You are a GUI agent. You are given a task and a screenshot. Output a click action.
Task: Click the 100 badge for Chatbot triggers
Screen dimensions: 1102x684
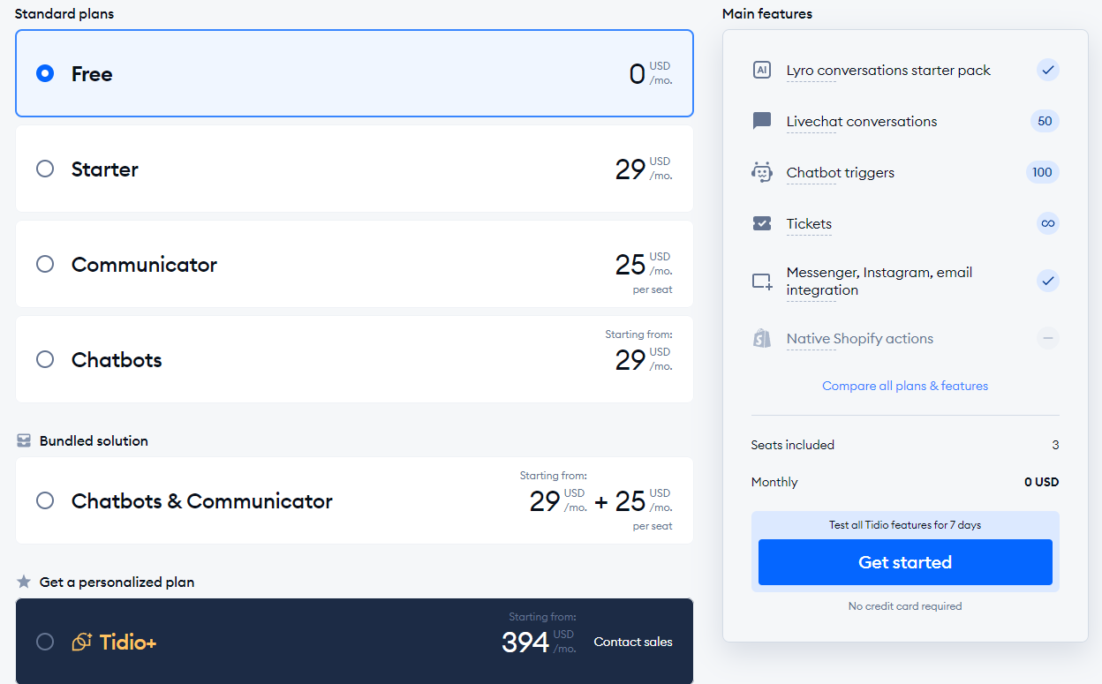pyautogui.click(x=1042, y=172)
